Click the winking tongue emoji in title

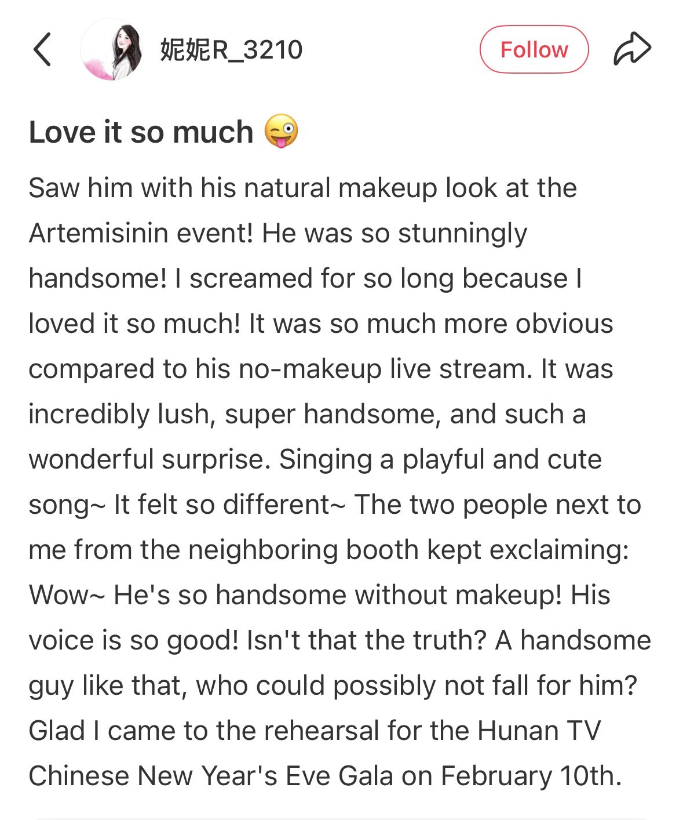[x=281, y=132]
